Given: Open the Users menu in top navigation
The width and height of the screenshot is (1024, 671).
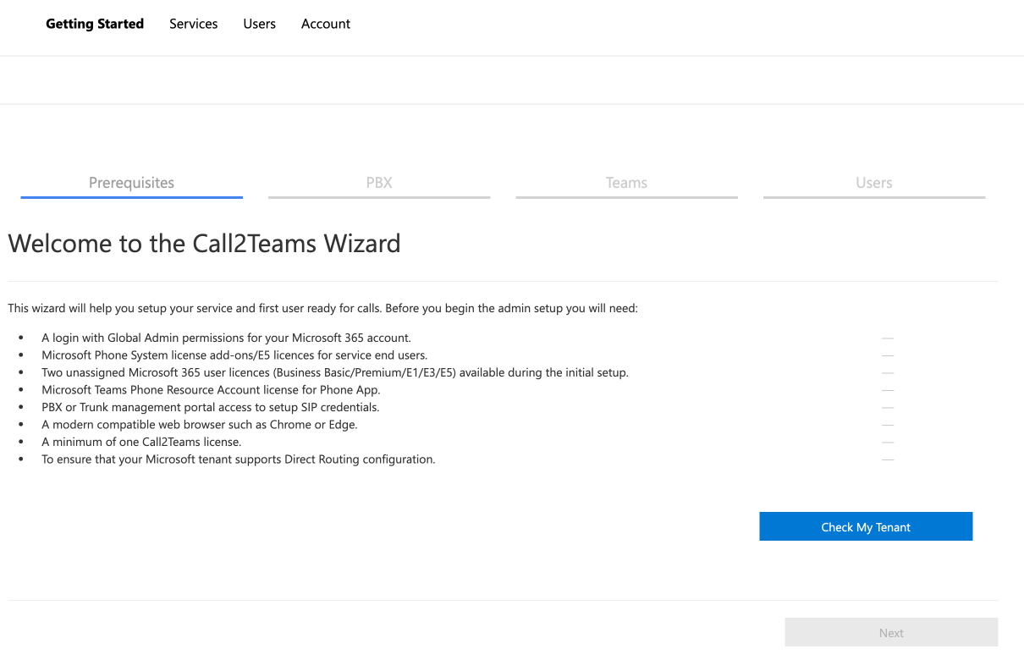Looking at the screenshot, I should click(259, 24).
